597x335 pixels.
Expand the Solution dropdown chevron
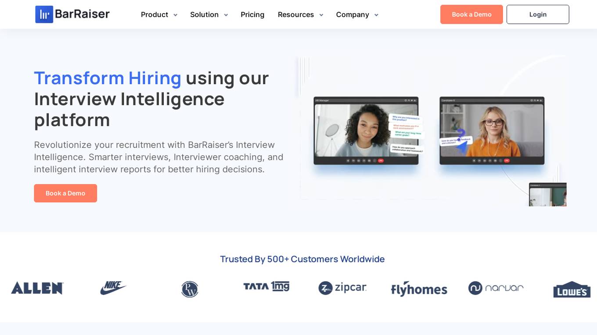[x=226, y=15]
